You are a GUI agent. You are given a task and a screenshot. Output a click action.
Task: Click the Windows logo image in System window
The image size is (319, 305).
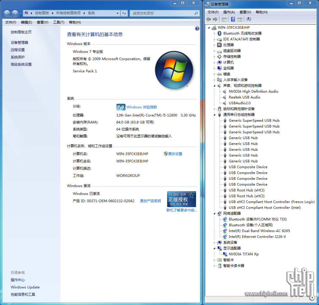coord(174,70)
